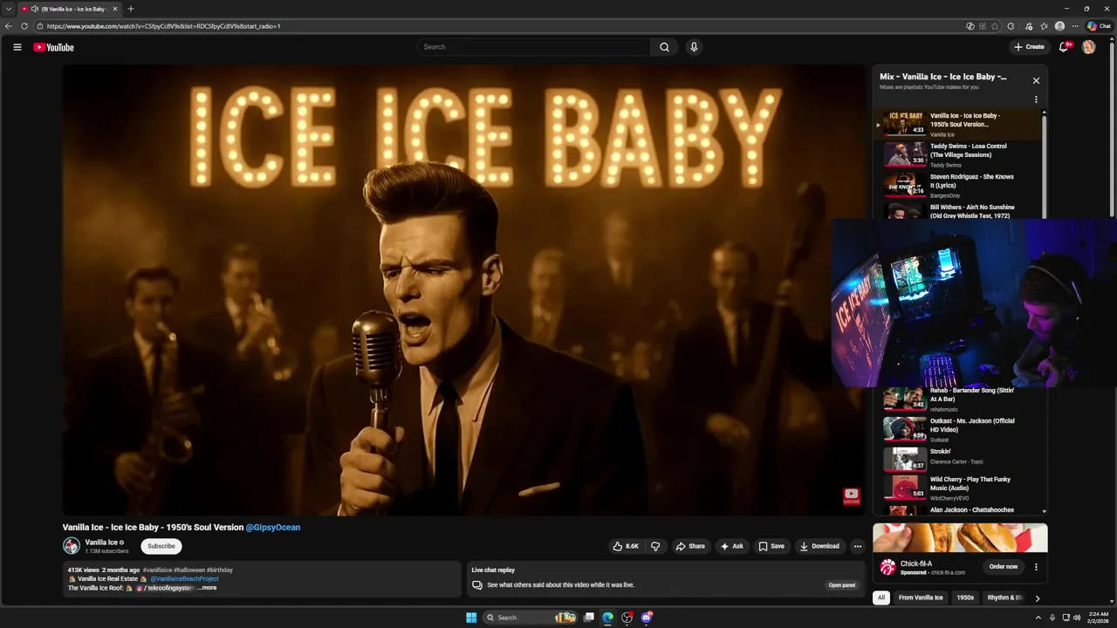Open @GipsyOcean channel link
The image size is (1117, 628).
tap(273, 527)
